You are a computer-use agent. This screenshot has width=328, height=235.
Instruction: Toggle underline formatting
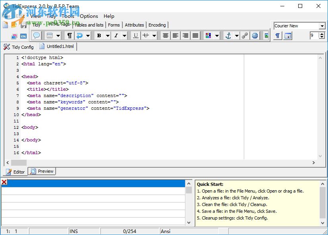tap(135, 36)
